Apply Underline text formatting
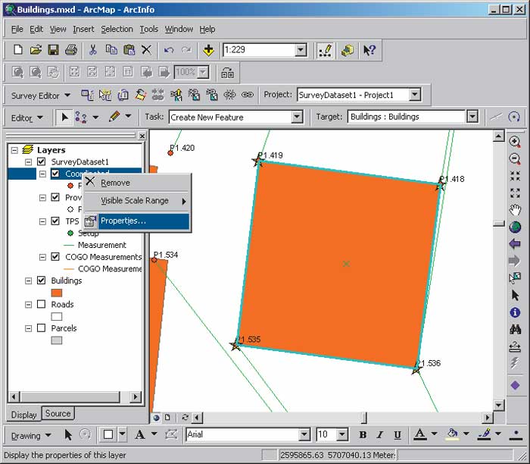 point(397,435)
